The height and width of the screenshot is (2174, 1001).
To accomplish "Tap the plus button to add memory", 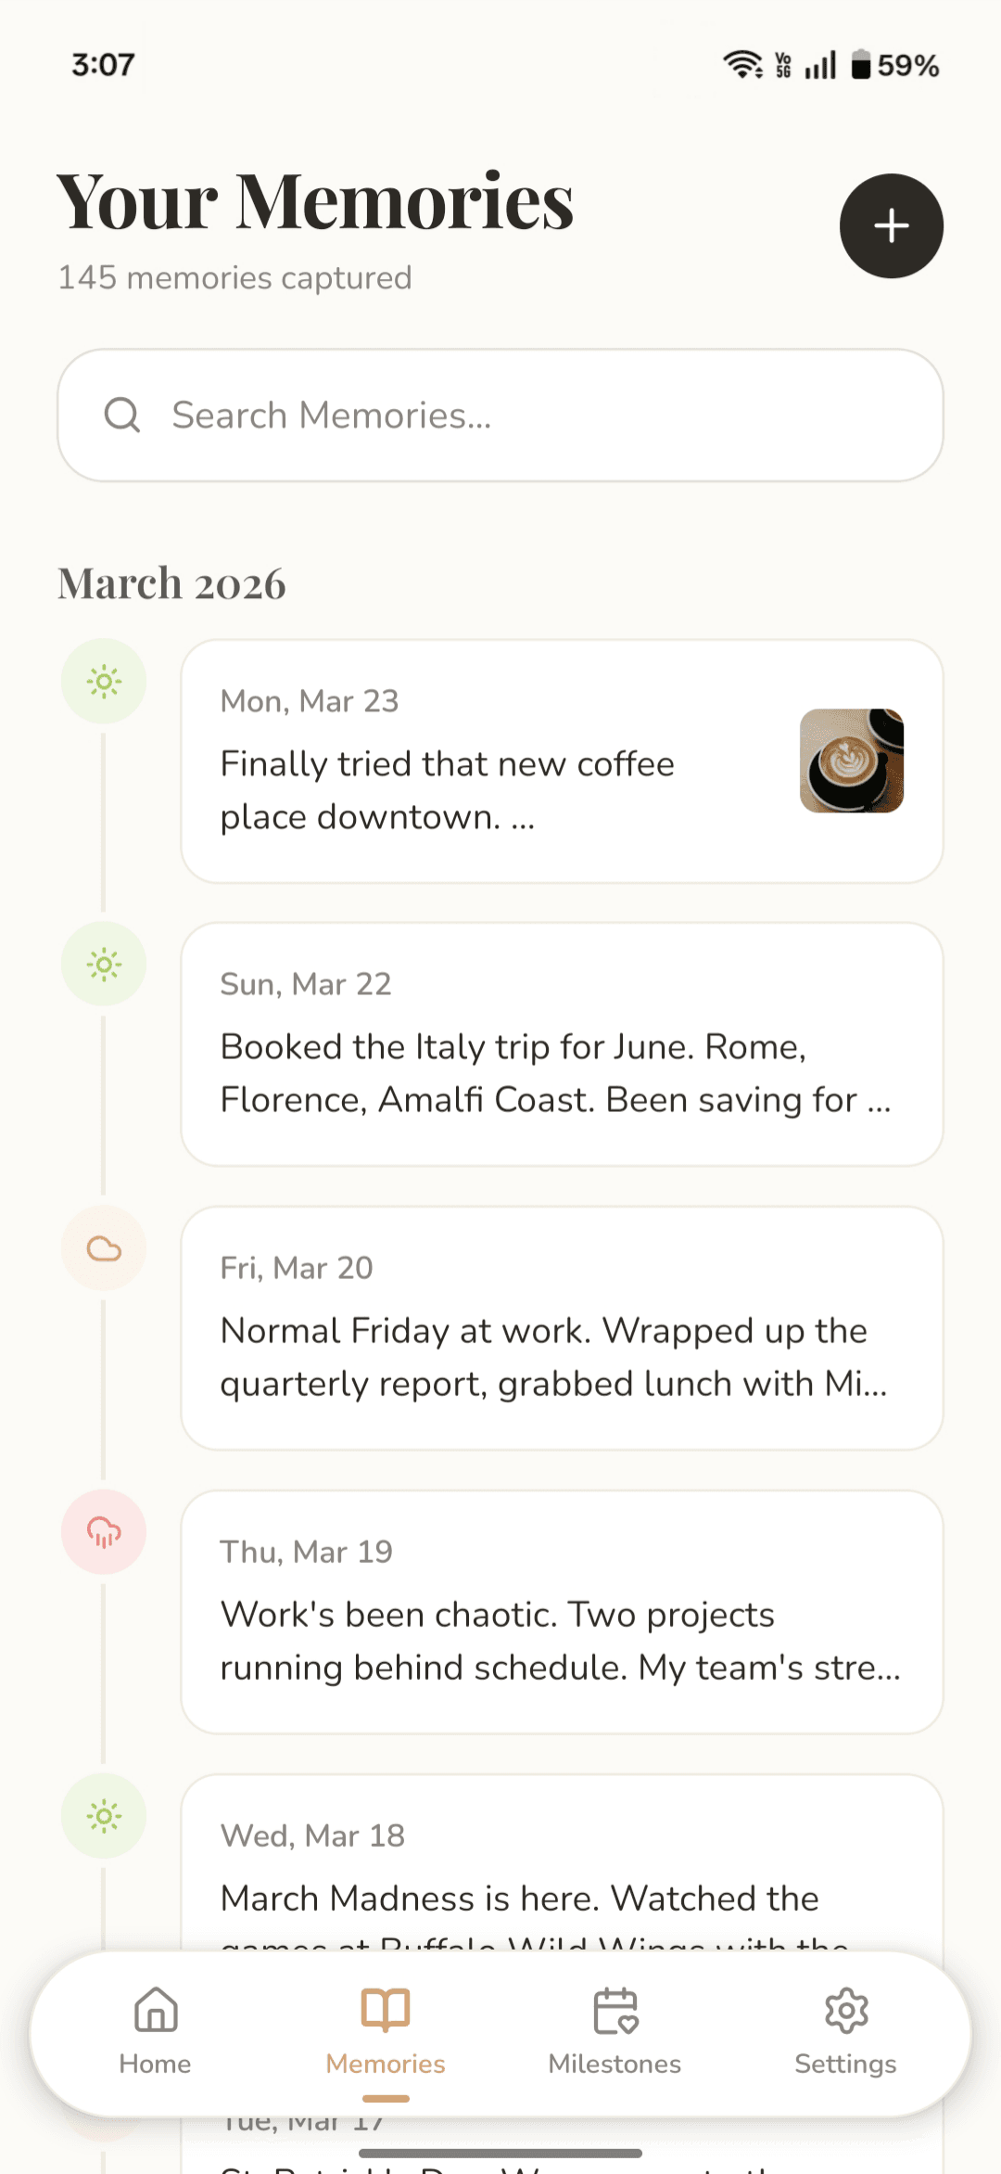I will (x=892, y=225).
